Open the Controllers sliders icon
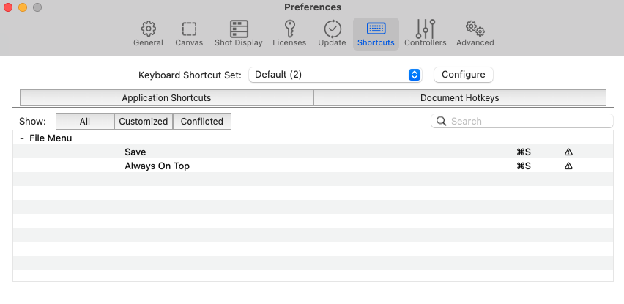624x304 pixels. [x=426, y=29]
